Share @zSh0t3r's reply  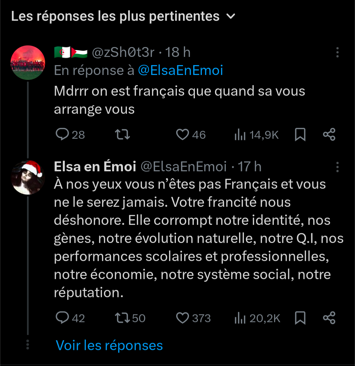pos(329,134)
